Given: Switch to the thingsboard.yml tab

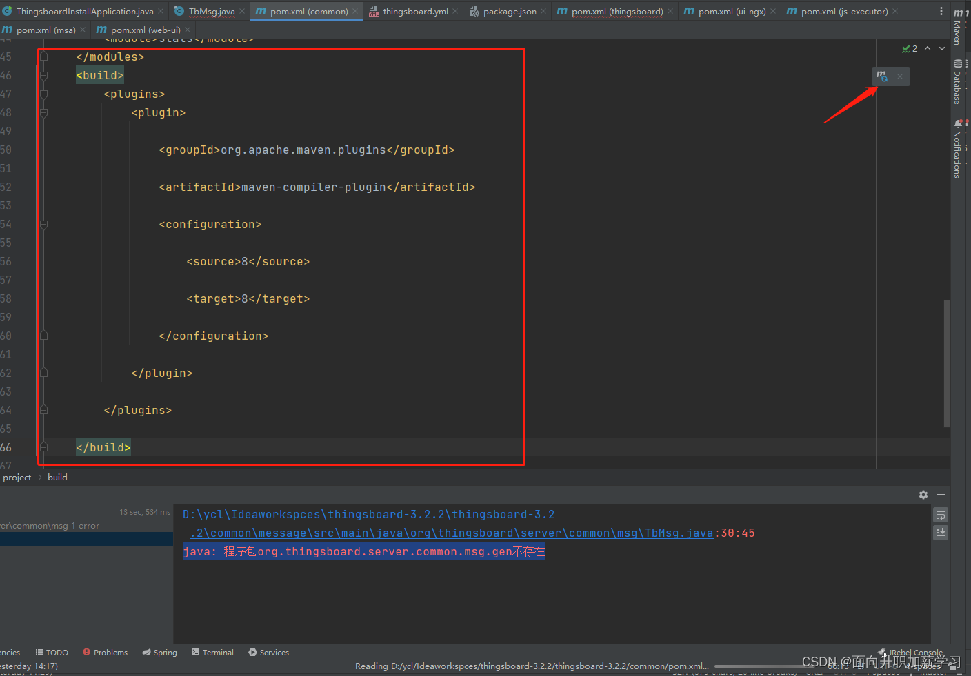Looking at the screenshot, I should (413, 11).
